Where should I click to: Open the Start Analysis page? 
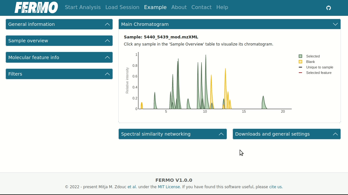[83, 7]
